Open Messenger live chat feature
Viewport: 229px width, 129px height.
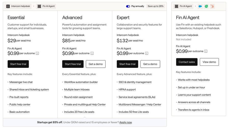pos(21,82)
